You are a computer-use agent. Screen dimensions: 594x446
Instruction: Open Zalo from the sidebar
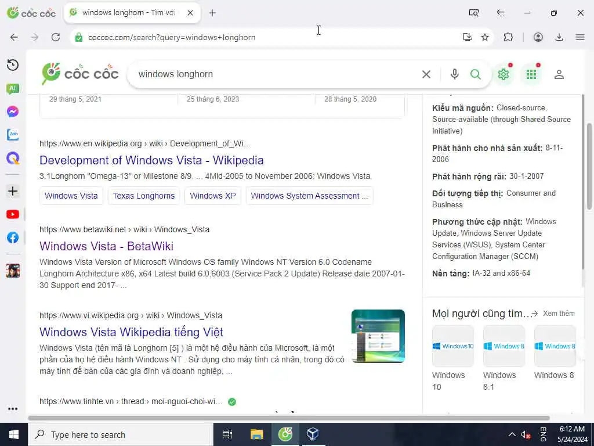(13, 135)
